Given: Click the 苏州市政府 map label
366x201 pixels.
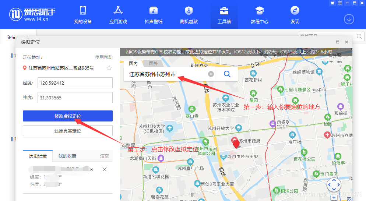Looking at the screenshot, I should [250, 141].
